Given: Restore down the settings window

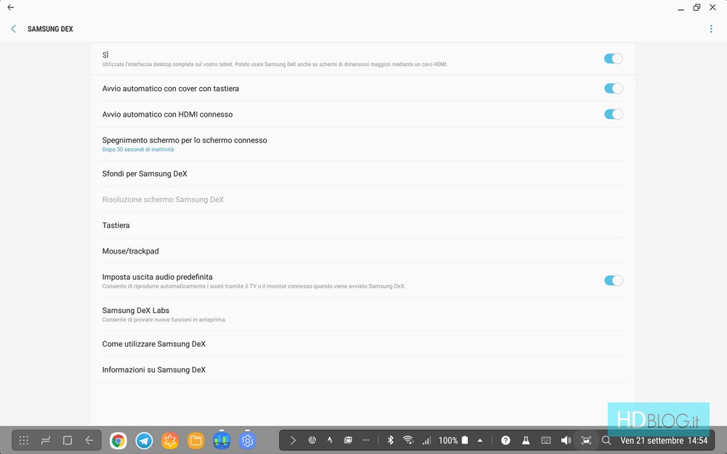Looking at the screenshot, I should coord(696,7).
